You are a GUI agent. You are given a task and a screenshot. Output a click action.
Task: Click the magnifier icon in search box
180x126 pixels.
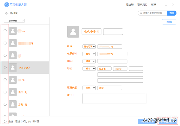(141, 13)
